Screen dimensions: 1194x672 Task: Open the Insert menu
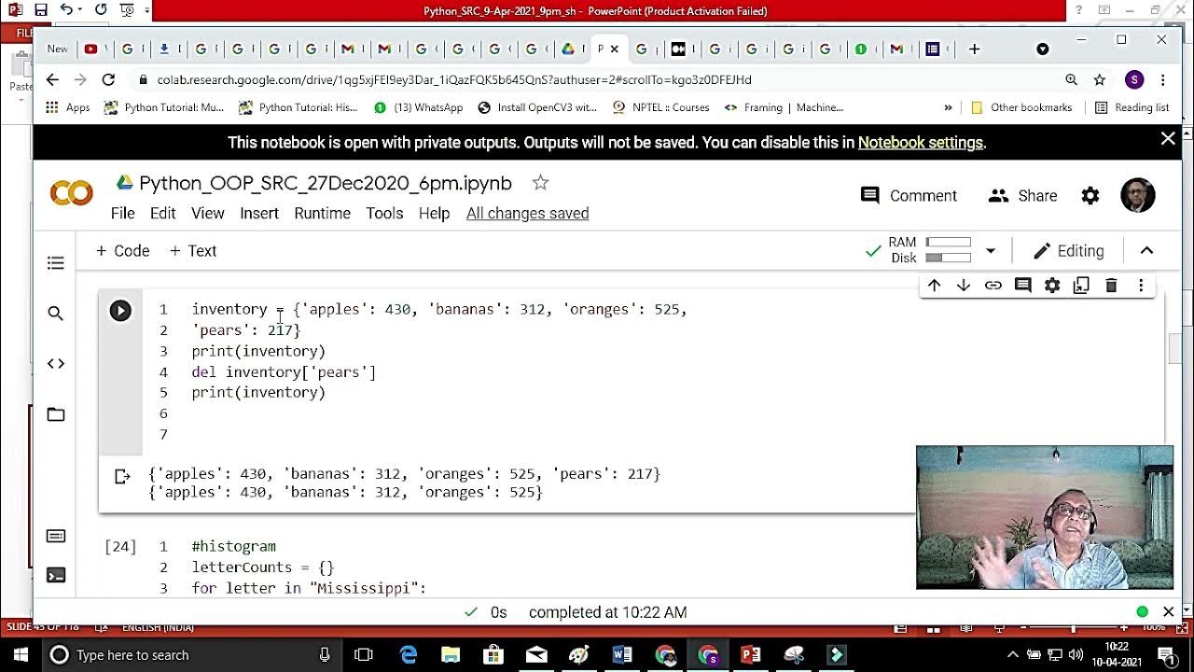point(258,214)
